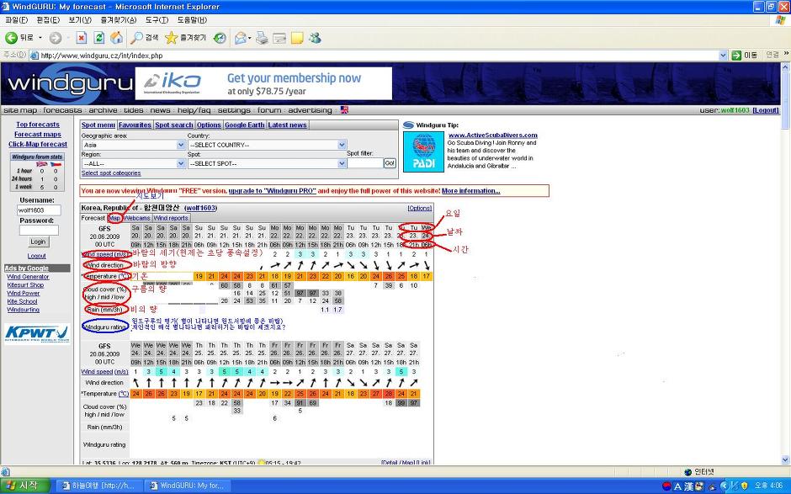The image size is (791, 494).
Task: Select the Map forecast tab
Action: click(114, 218)
